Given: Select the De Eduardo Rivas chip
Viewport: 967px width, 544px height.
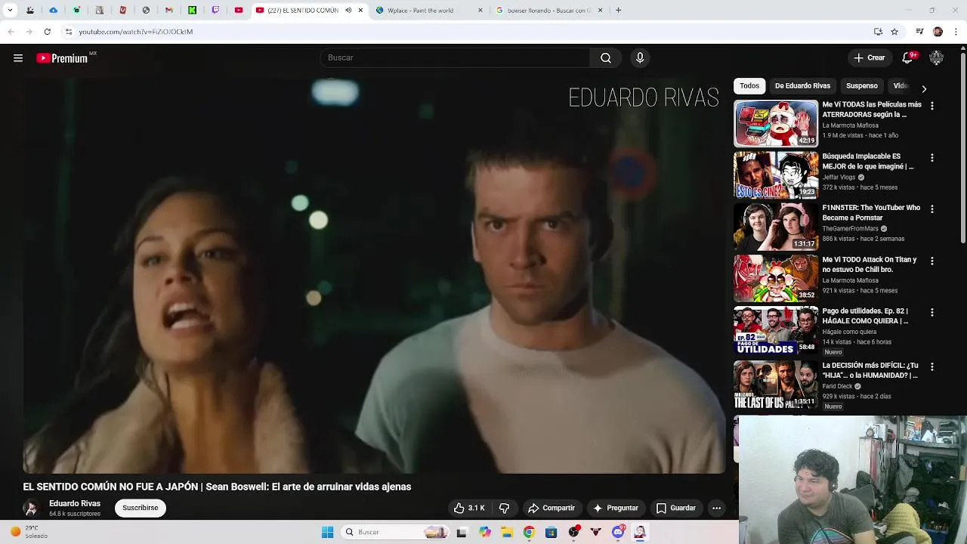Looking at the screenshot, I should 802,86.
